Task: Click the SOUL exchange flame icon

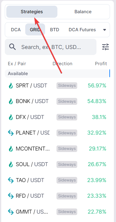Action: point(11,164)
